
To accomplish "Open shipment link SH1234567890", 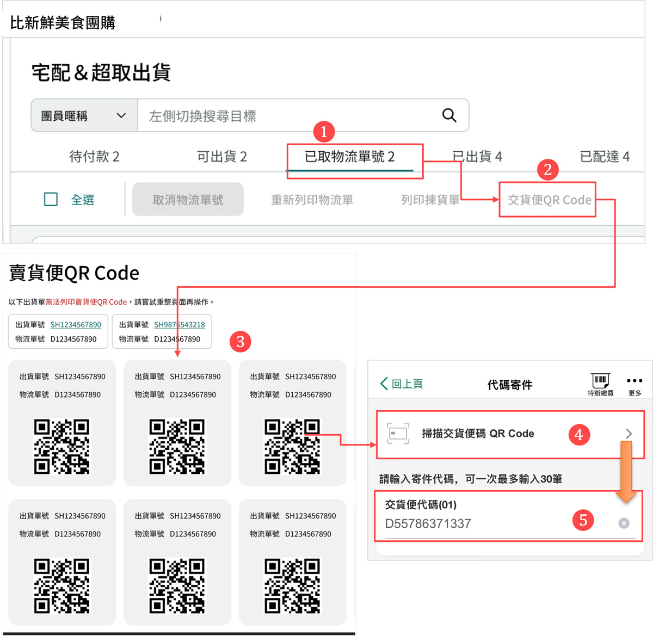I will 76,325.
